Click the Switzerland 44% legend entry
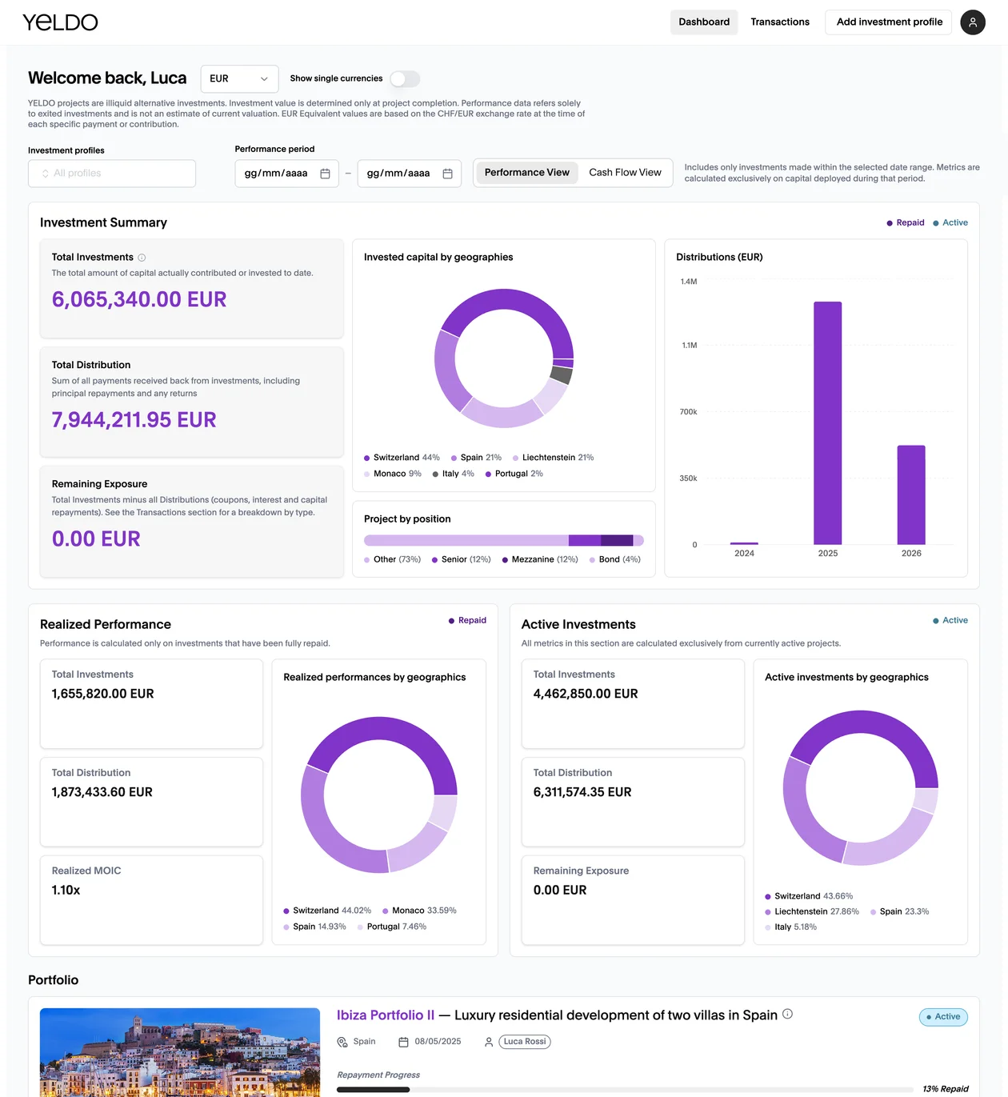This screenshot has height=1097, width=1008. pos(402,458)
